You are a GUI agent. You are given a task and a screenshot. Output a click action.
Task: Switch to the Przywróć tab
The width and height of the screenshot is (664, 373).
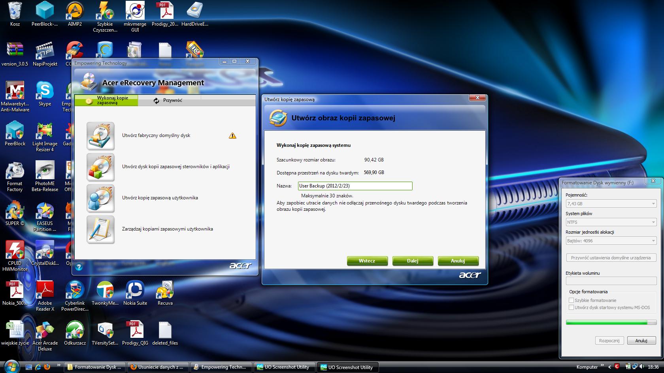point(170,100)
